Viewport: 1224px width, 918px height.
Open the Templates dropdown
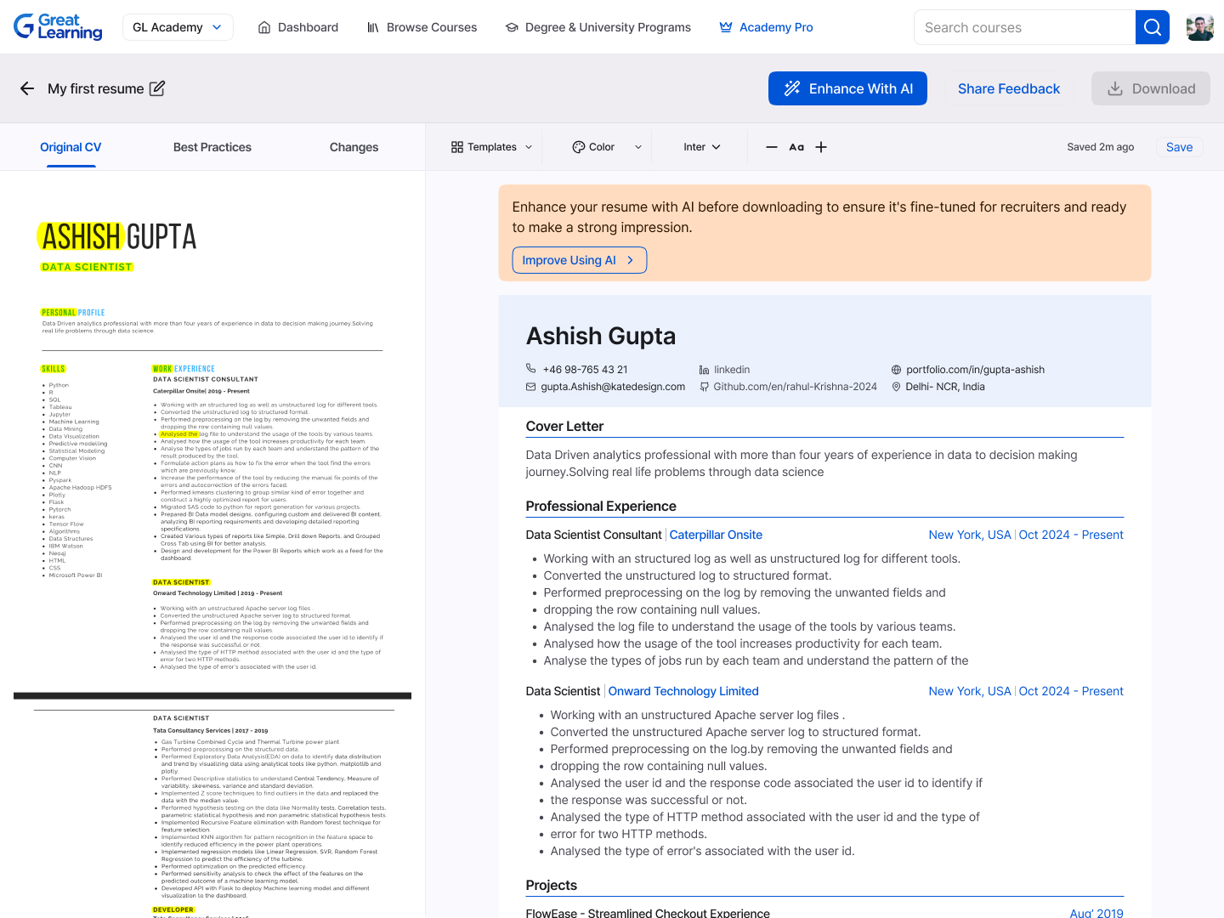[x=491, y=147]
